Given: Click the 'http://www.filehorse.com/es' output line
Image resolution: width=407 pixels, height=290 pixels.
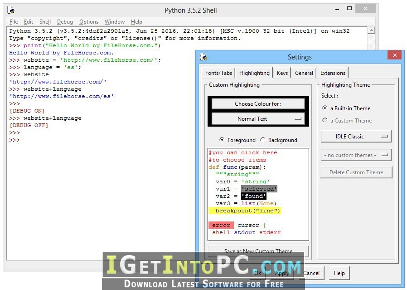Looking at the screenshot, I should pyautogui.click(x=61, y=96).
